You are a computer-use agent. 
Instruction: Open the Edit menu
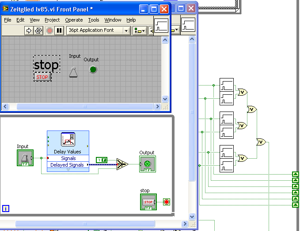(20, 20)
